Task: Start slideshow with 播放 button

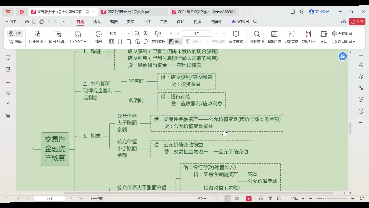Action: tap(99, 37)
